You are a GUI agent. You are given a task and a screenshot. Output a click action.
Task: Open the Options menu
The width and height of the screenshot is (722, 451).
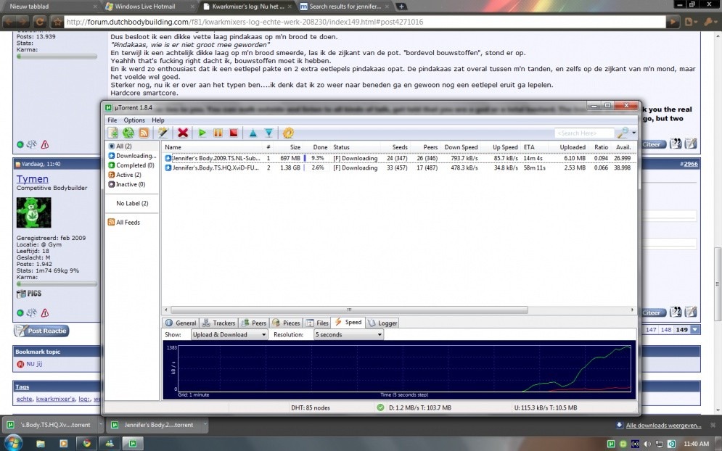tap(134, 120)
